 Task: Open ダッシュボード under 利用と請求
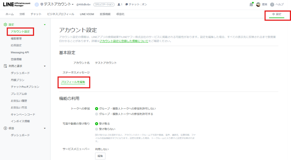pyautogui.click(x=20, y=73)
